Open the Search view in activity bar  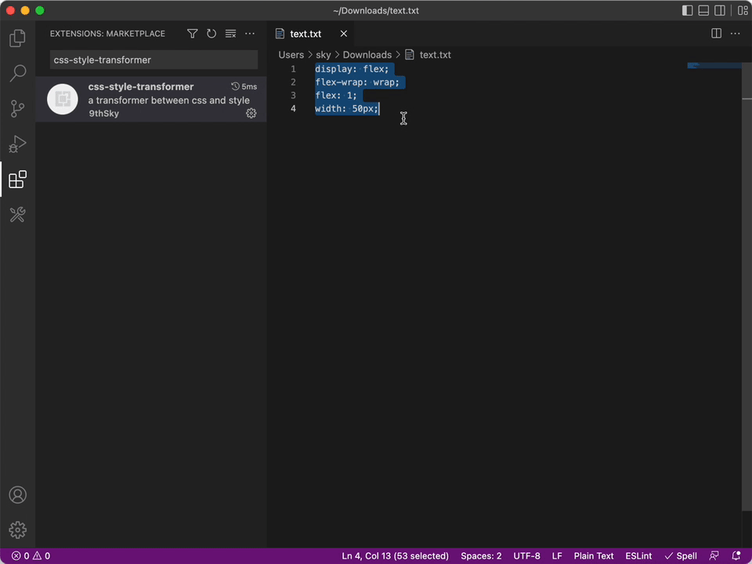pos(17,74)
